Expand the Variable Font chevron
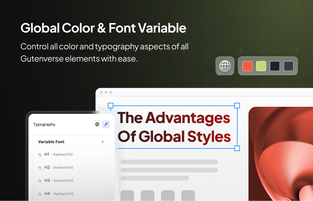Screen dimensions: 313x201 tap(103, 142)
